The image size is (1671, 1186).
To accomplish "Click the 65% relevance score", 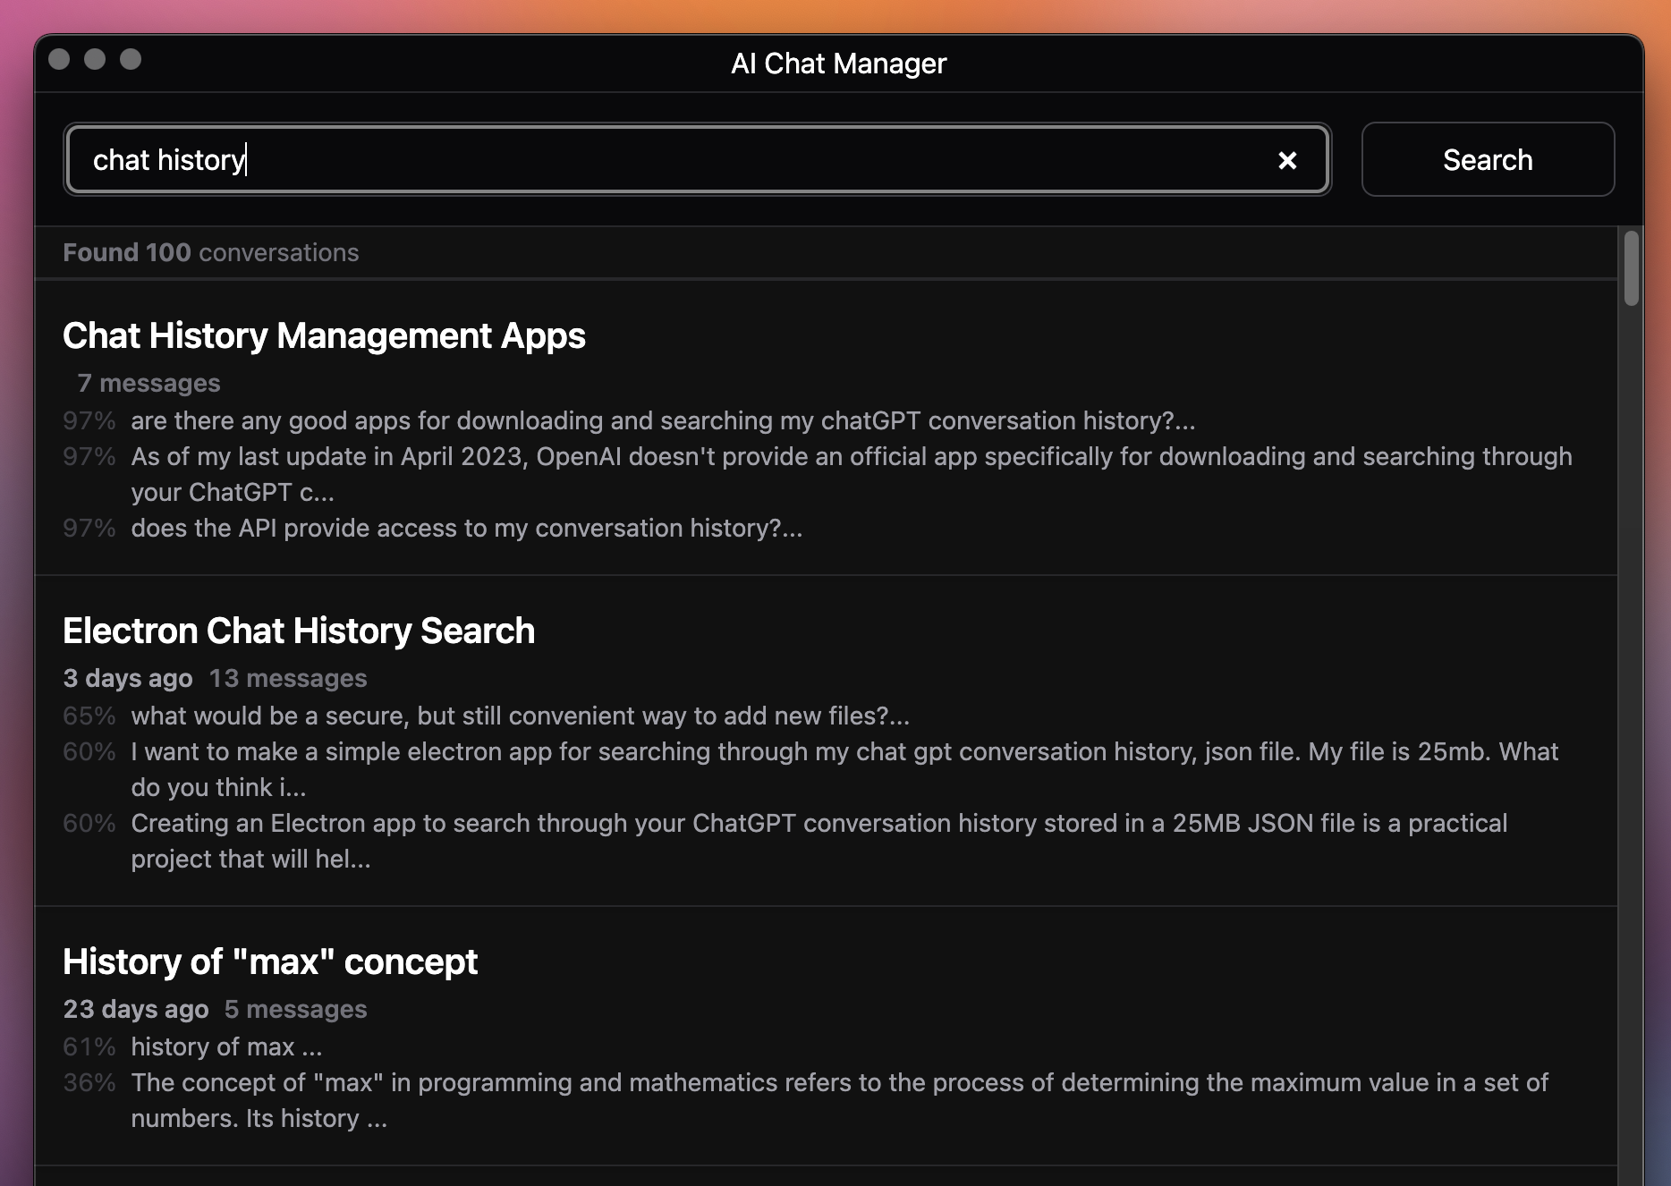I will [x=89, y=716].
